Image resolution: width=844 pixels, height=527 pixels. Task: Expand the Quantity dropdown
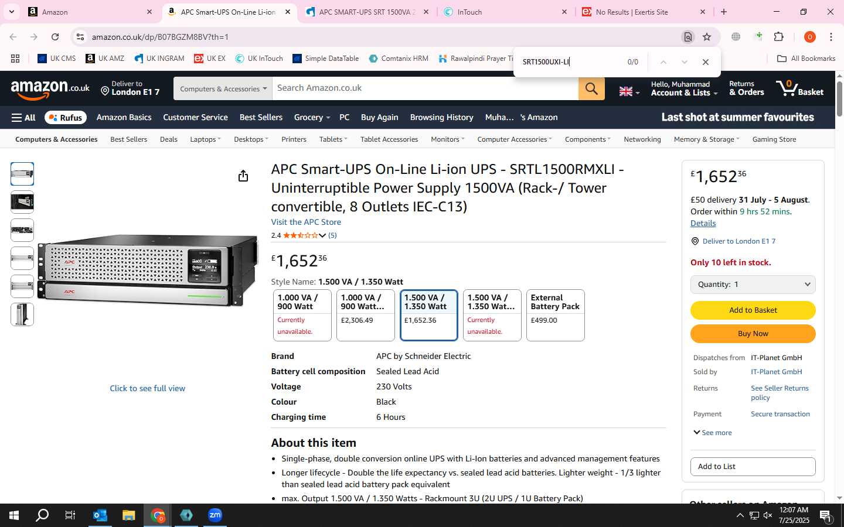pos(753,285)
